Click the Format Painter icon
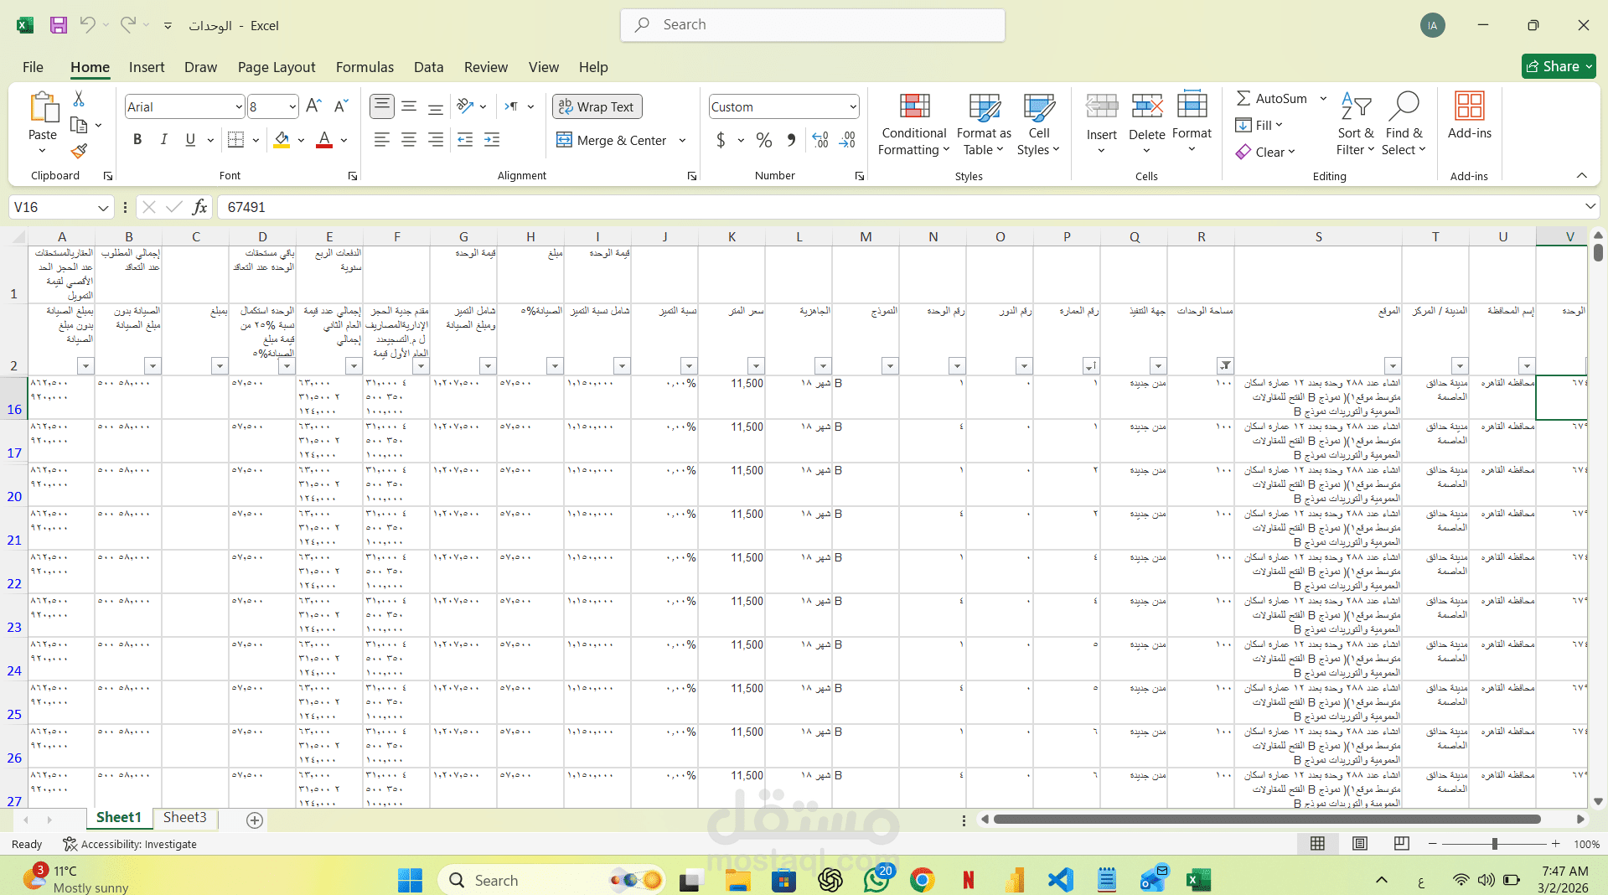 pyautogui.click(x=79, y=152)
